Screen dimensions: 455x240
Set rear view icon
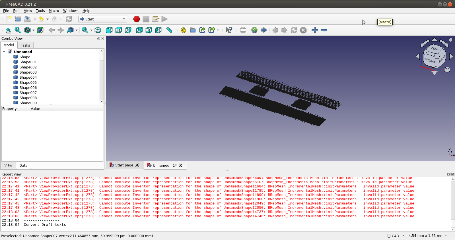[x=139, y=30]
